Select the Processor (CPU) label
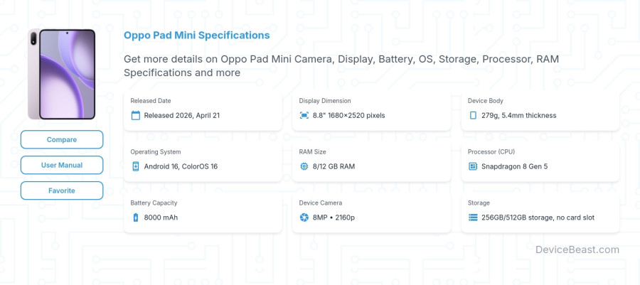The width and height of the screenshot is (640, 285). (x=491, y=151)
